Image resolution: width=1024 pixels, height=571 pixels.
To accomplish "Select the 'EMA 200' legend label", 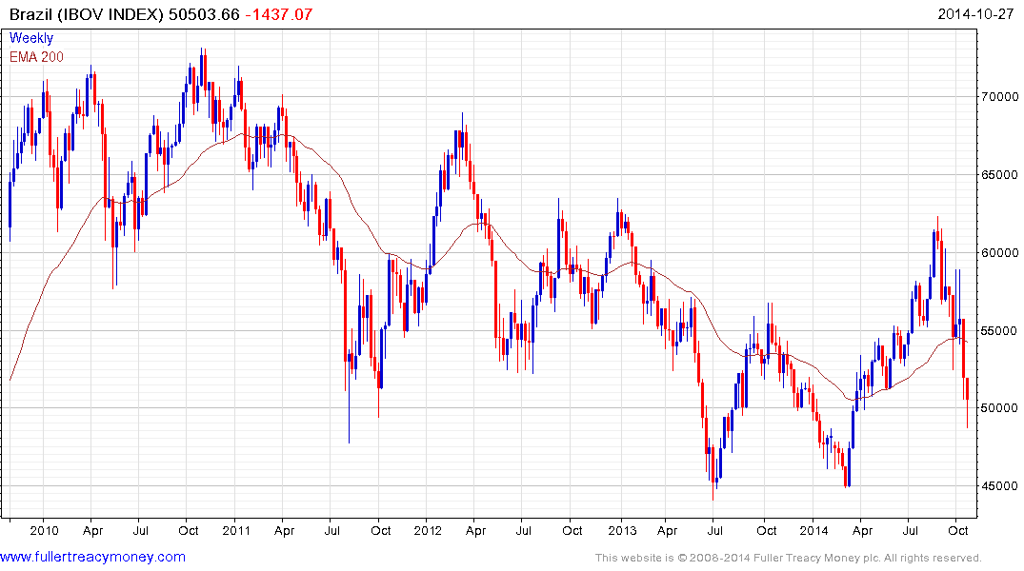I will click(x=36, y=57).
